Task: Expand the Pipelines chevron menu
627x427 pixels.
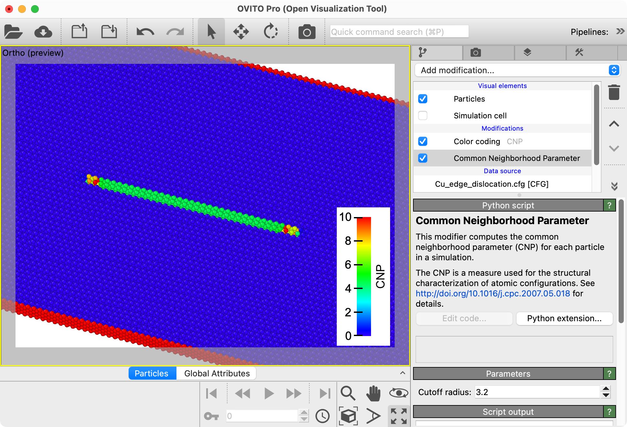Action: [620, 32]
